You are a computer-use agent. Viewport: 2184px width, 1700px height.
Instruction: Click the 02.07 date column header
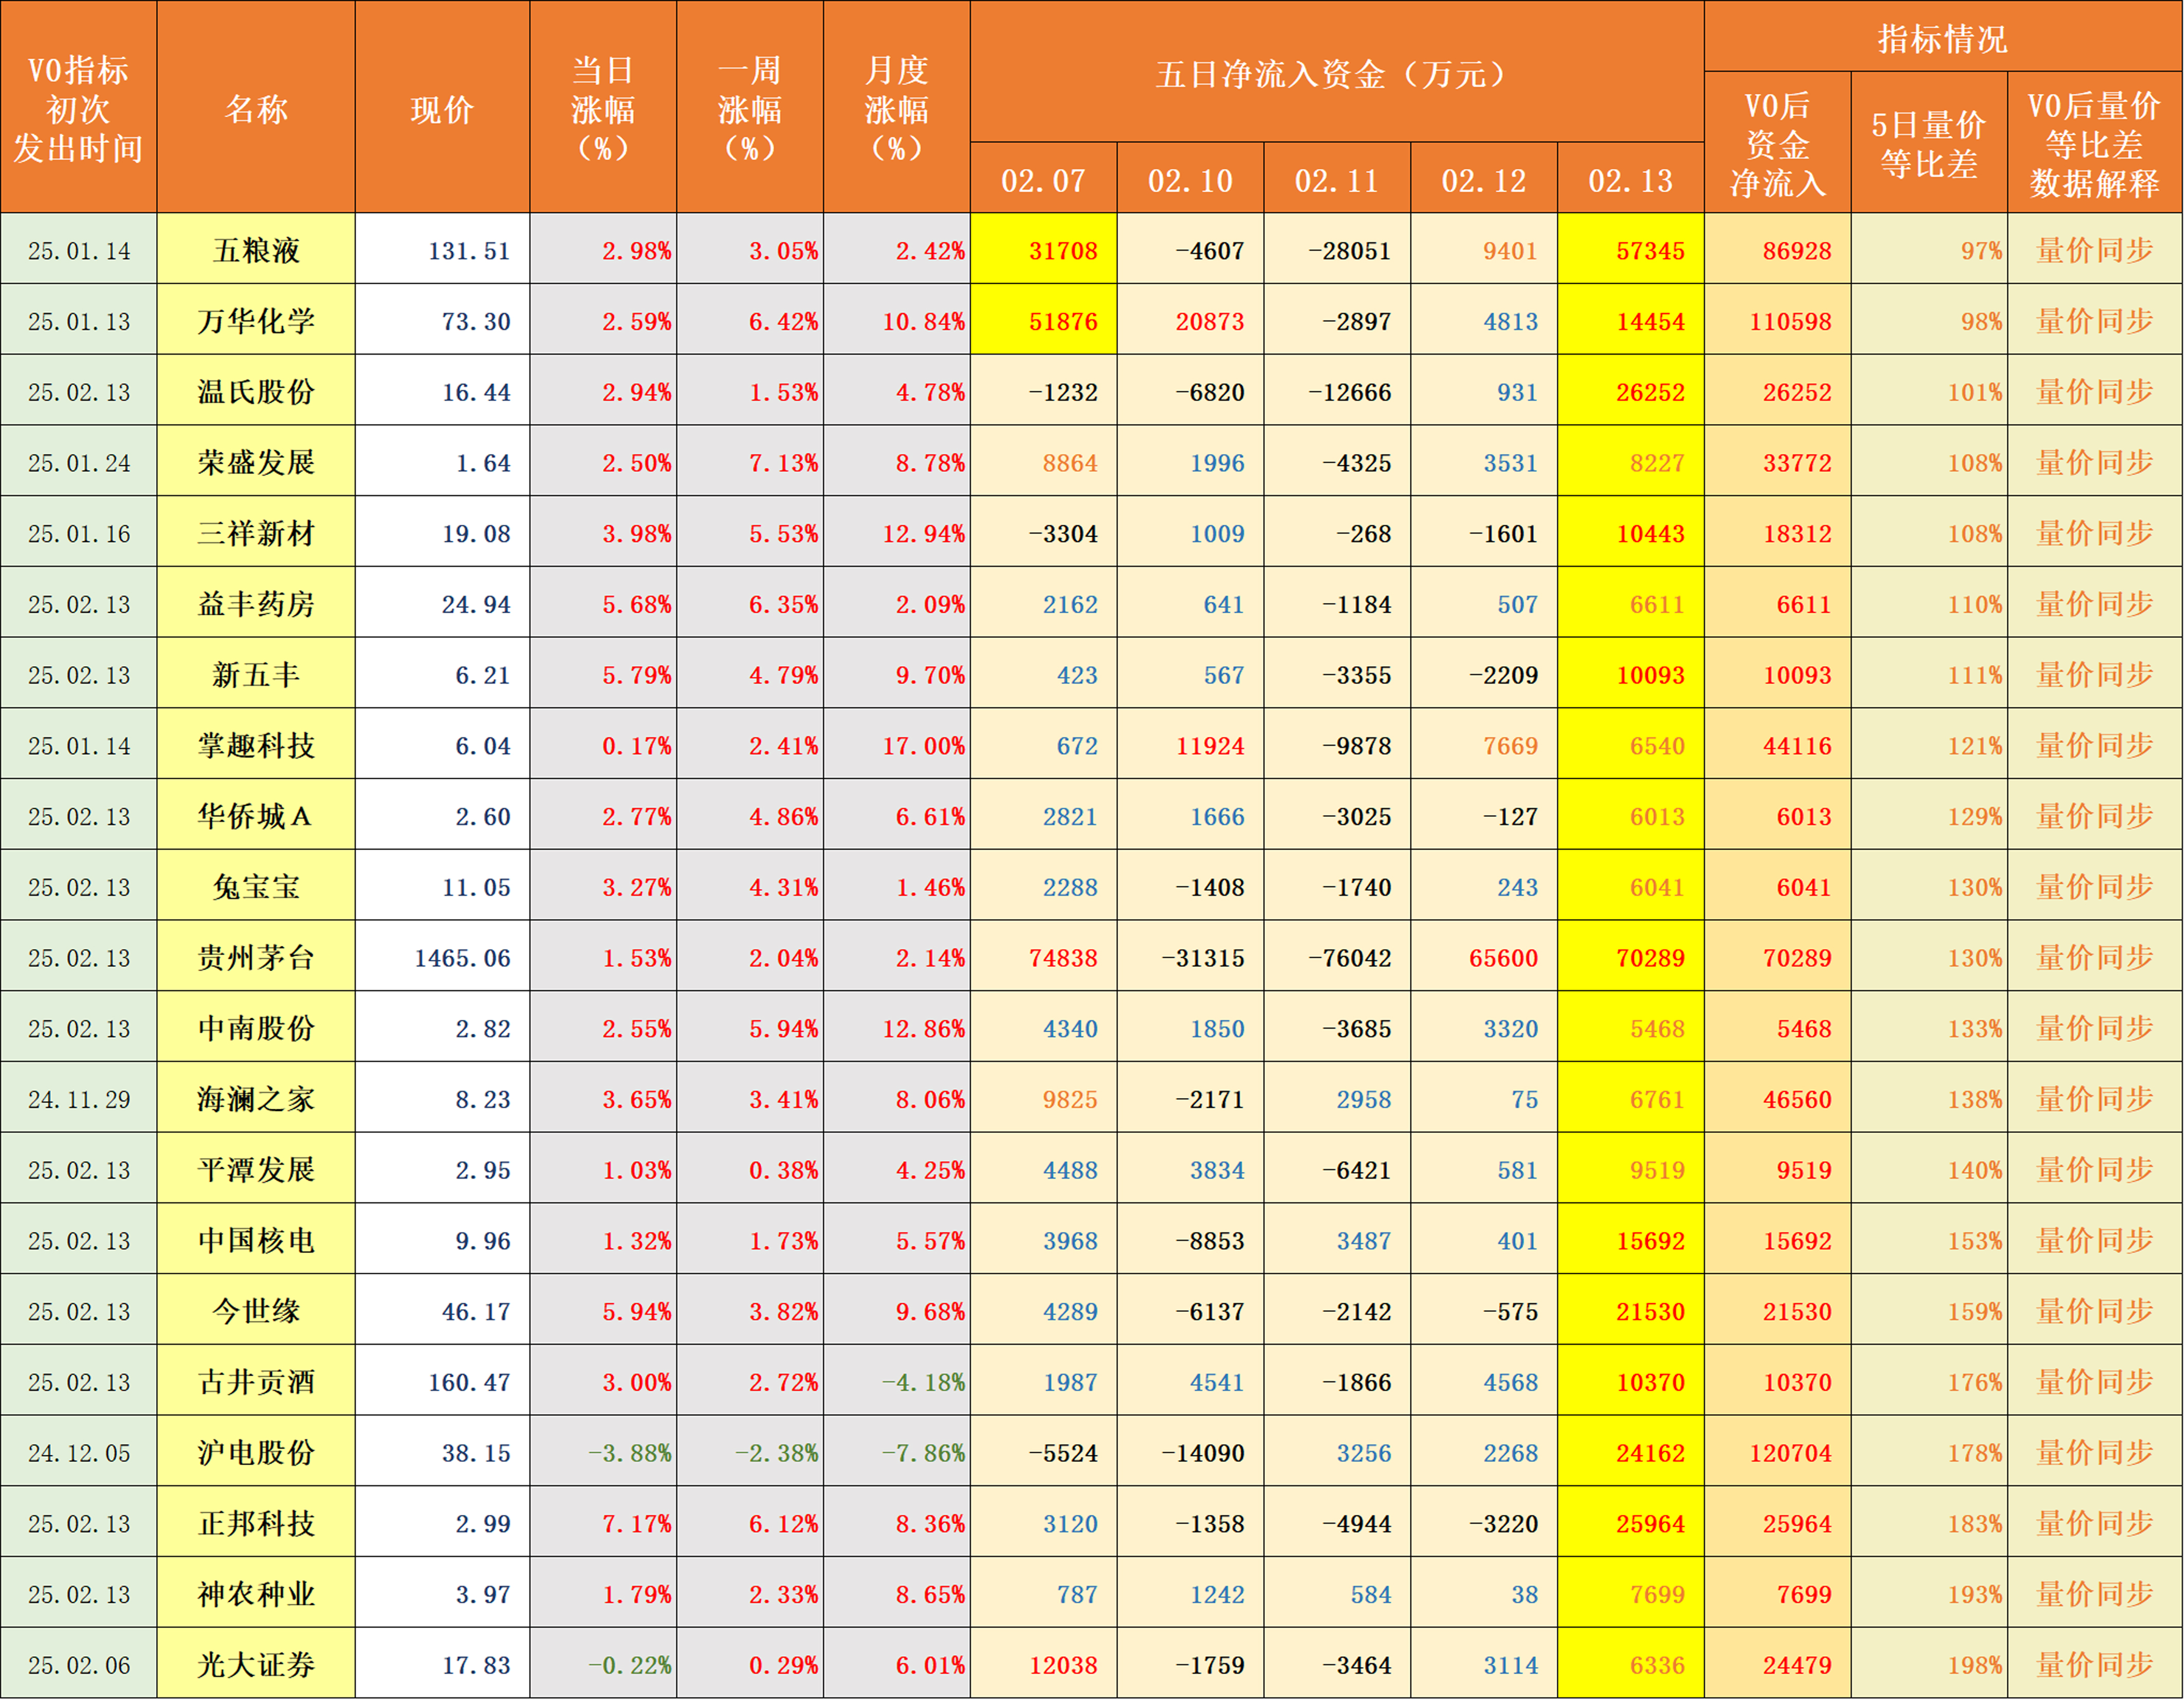tap(1043, 180)
